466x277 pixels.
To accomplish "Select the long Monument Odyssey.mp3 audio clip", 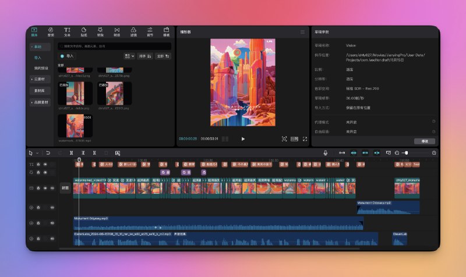I will coord(218,223).
